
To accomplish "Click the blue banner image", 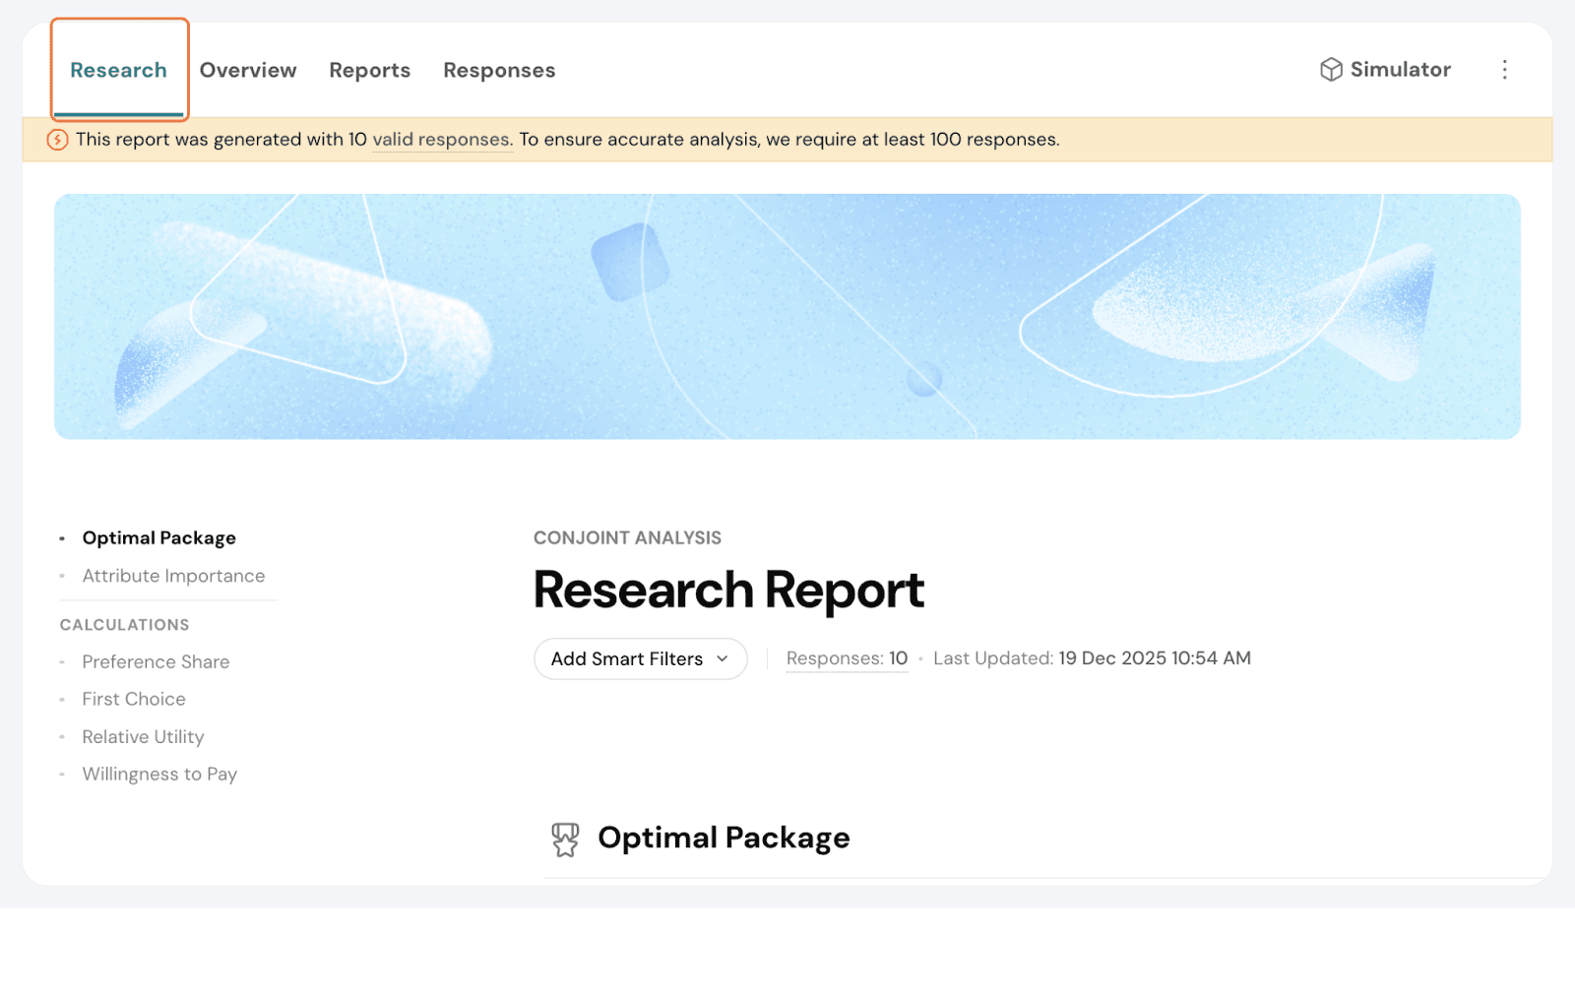I will coord(787,317).
